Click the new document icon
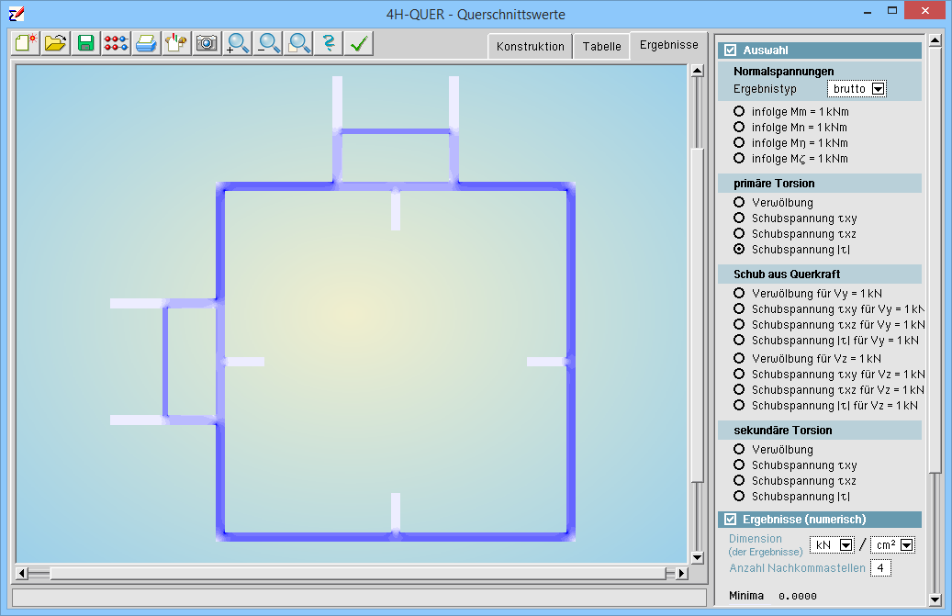The image size is (952, 616). tap(26, 43)
